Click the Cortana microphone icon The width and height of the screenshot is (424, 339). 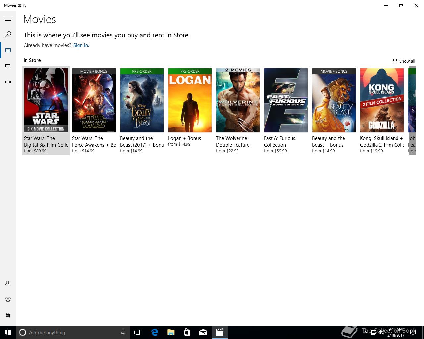(123, 332)
